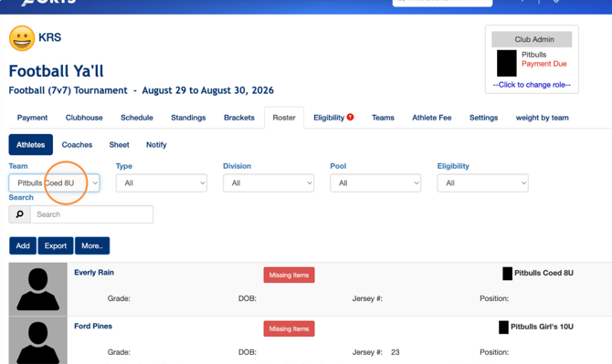Screen dimensions: 612x364
Task: Open the Eligibility filter dropdown
Action: coord(483,182)
